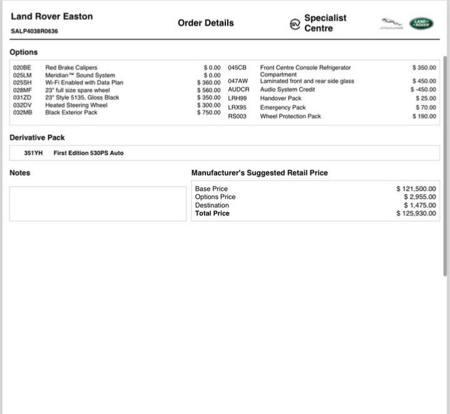The image size is (450, 414).
Task: Click the SV Specialist Centre emblem
Action: pos(295,24)
